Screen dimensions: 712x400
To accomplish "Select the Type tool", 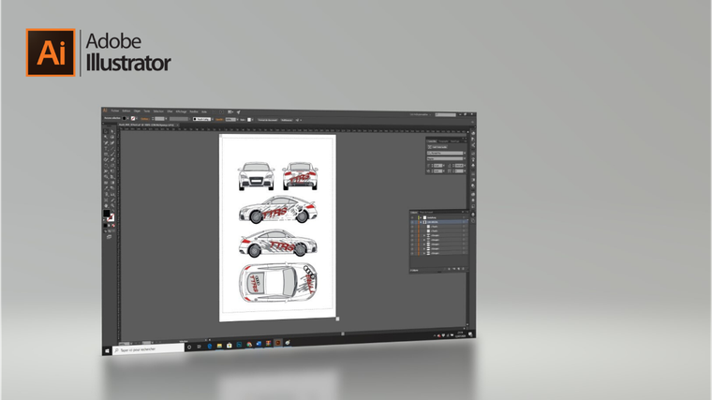I will pyautogui.click(x=106, y=148).
